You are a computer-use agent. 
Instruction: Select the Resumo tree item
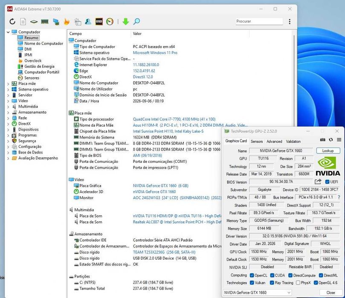pos(29,38)
